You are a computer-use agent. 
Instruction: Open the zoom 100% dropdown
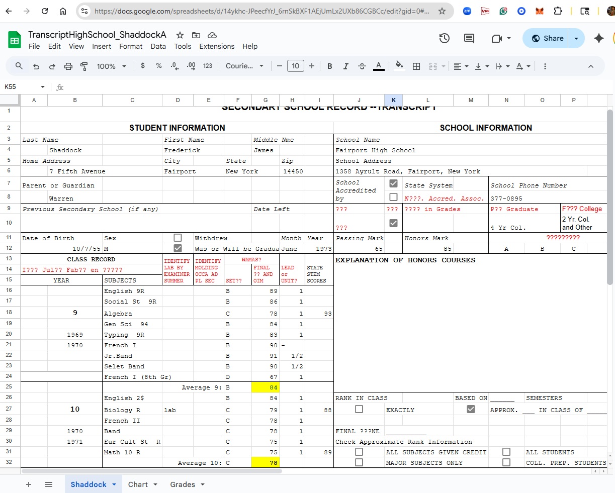coord(111,66)
